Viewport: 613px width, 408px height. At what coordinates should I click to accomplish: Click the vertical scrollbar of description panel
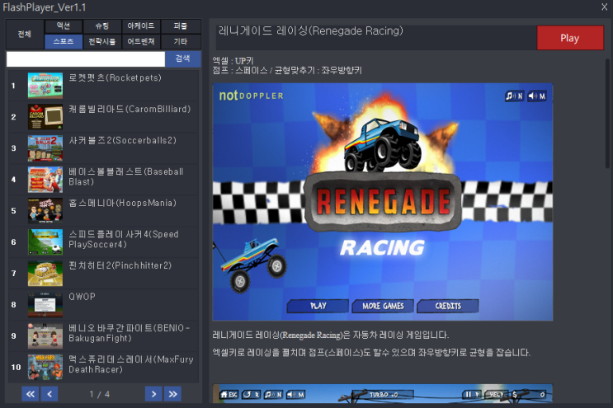607,113
